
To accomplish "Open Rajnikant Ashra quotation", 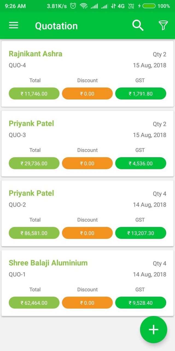I will tap(36, 54).
